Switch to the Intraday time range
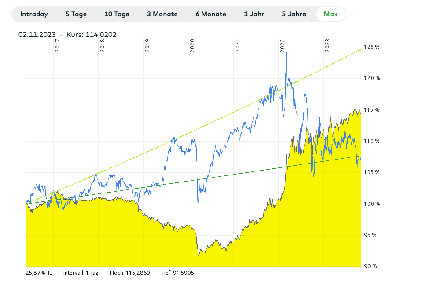Viewport: 427px width, 284px height. click(34, 14)
